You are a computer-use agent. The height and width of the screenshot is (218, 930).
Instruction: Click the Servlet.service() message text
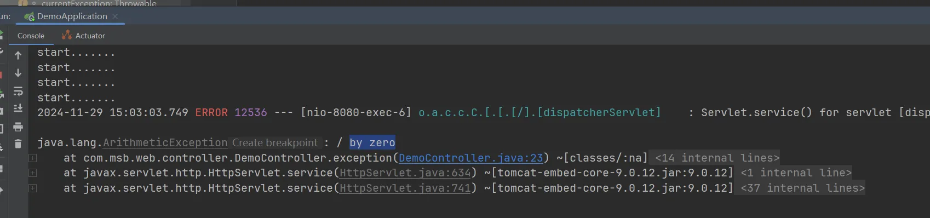[x=815, y=113]
